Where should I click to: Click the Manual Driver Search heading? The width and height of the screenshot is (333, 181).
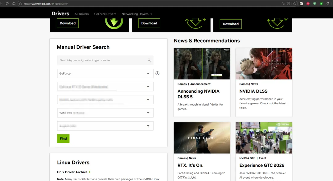83,47
